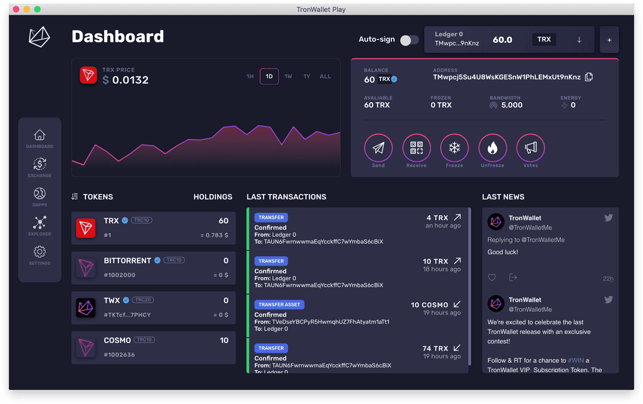Click the '18 hours ago' timestamp
The height and width of the screenshot is (404, 643).
(x=442, y=269)
